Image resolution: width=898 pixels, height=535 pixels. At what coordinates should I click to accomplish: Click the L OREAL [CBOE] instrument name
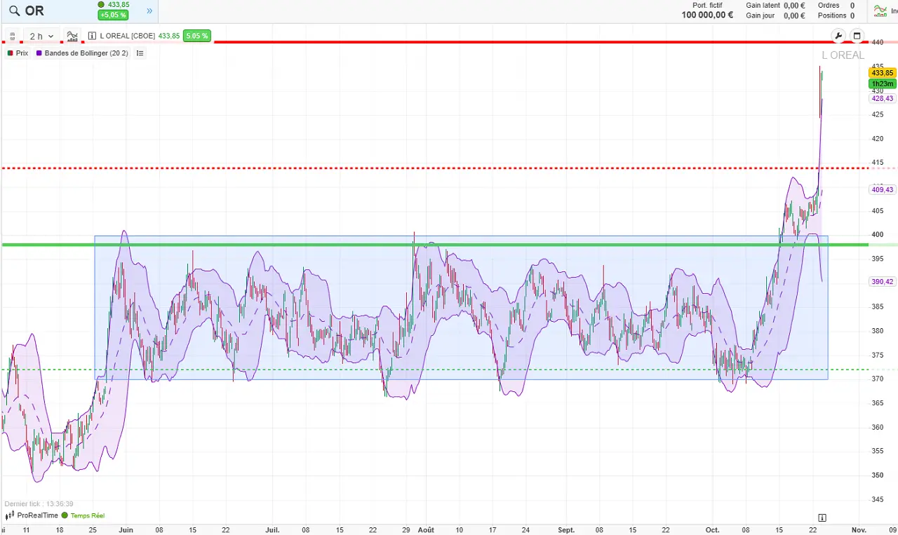(x=128, y=36)
